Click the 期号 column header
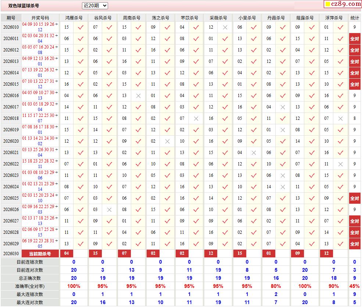Screen dimensions: 362x307 [11, 18]
